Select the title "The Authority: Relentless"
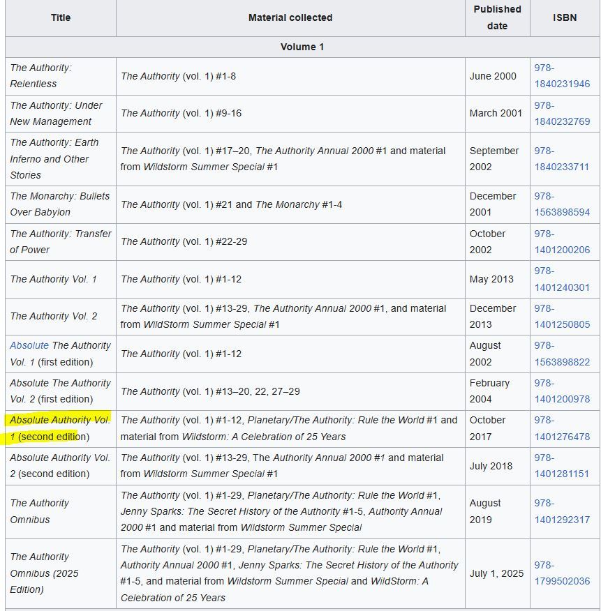Screen dimensions: 601x611 [x=41, y=76]
